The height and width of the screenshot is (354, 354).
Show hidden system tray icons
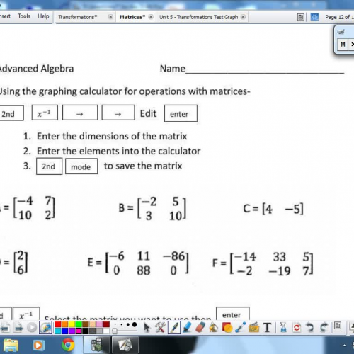(345, 346)
